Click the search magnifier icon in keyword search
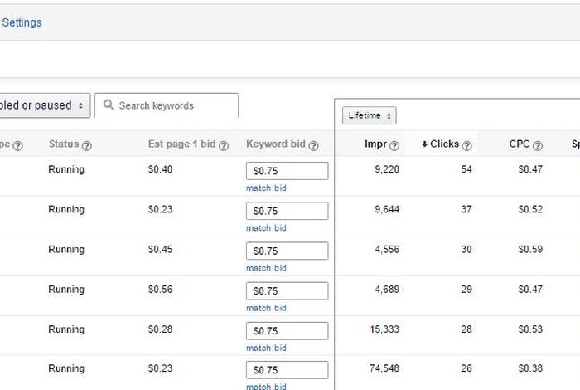The image size is (580, 390). pos(108,106)
